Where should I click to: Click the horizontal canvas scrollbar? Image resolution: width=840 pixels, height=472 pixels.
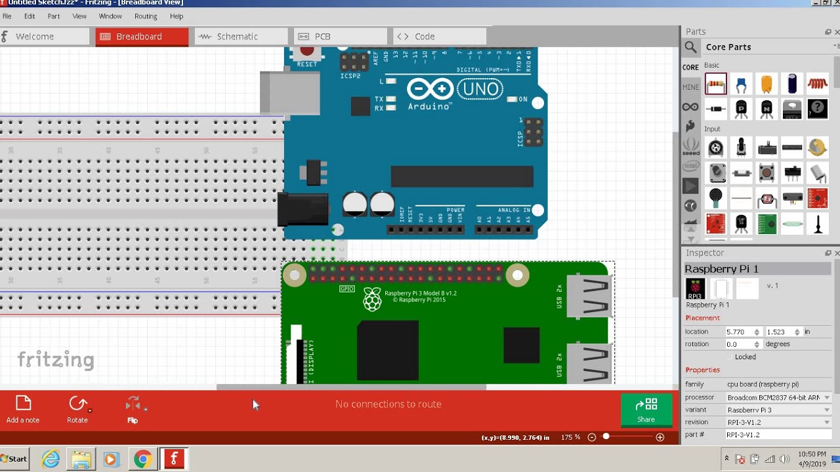click(x=351, y=387)
